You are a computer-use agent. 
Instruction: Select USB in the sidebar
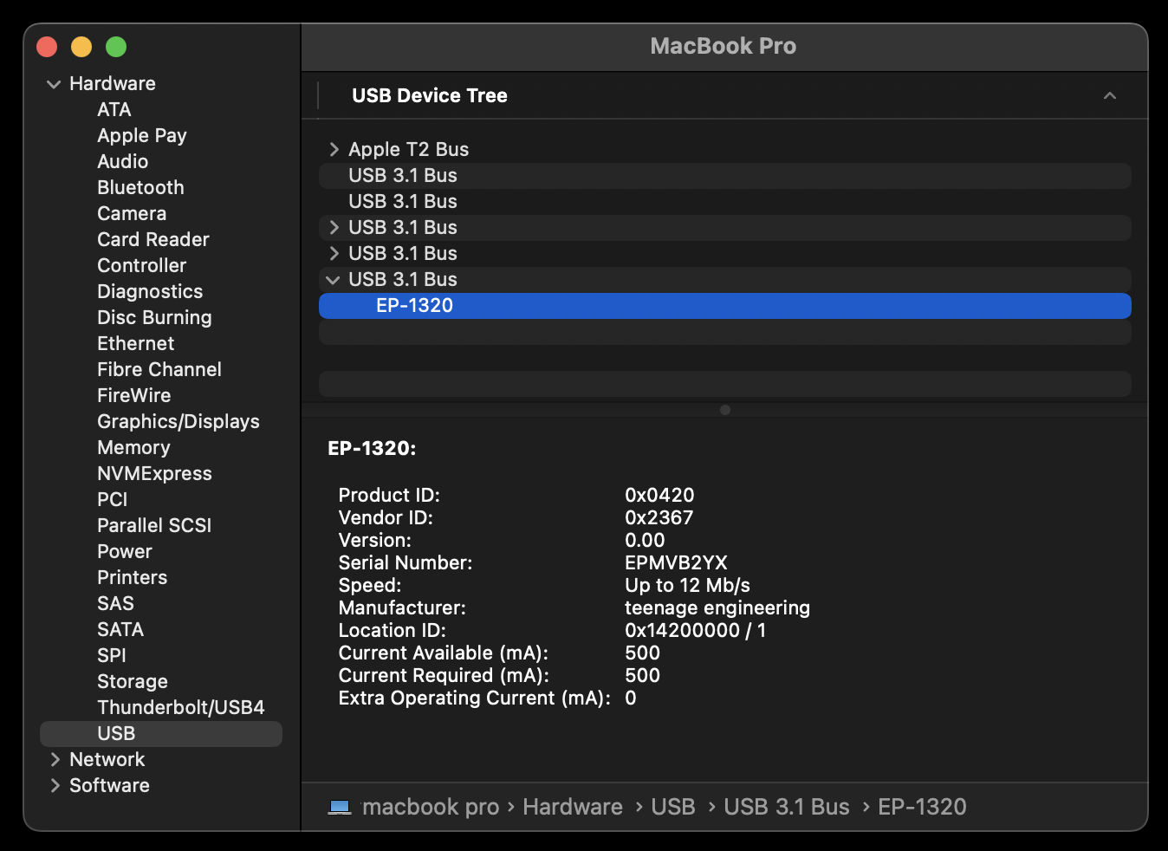tap(161, 734)
